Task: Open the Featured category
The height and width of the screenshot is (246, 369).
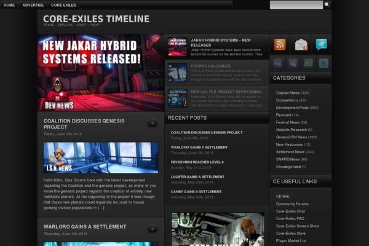Action: pyautogui.click(x=284, y=115)
